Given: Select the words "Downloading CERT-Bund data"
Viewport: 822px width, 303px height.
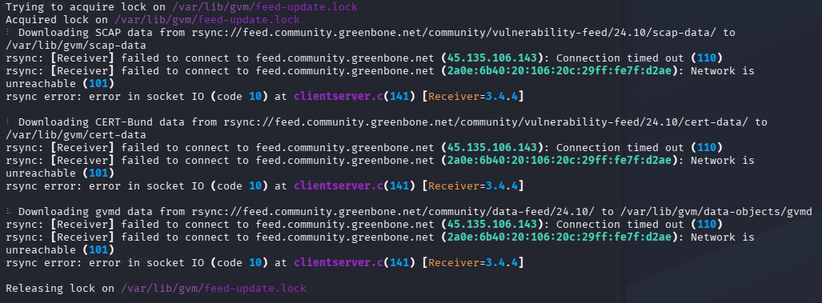Looking at the screenshot, I should click(x=102, y=122).
